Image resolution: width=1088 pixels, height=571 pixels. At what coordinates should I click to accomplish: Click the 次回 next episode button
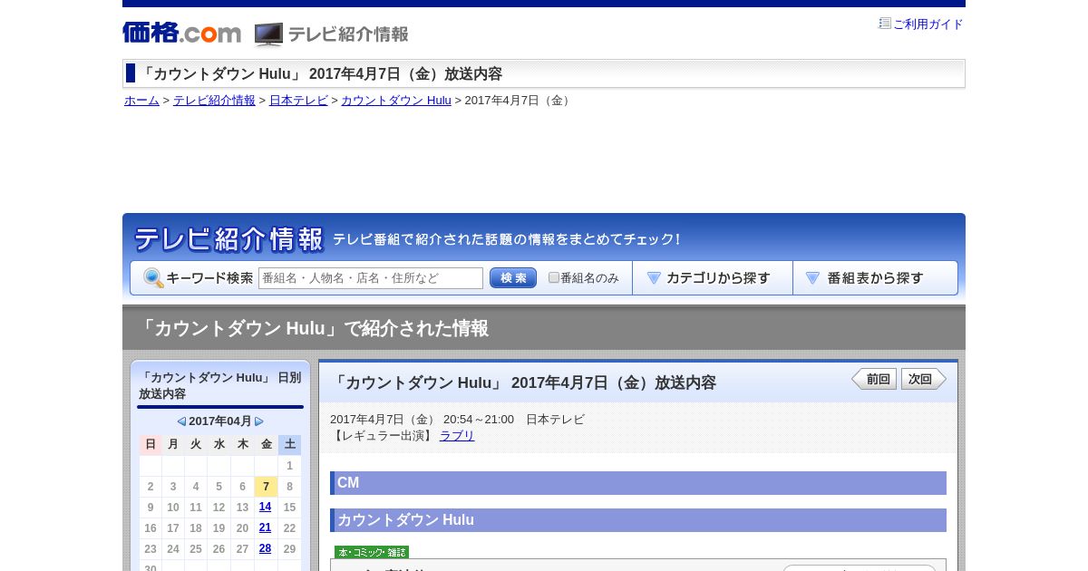pos(924,379)
